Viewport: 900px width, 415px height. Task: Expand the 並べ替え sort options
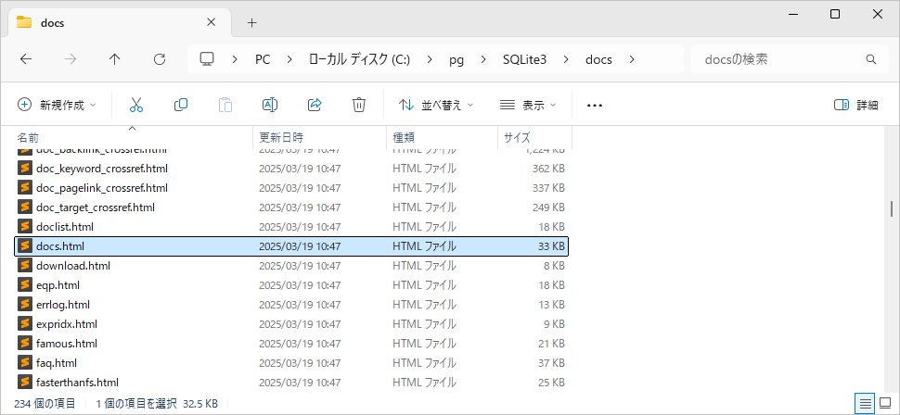(x=436, y=105)
